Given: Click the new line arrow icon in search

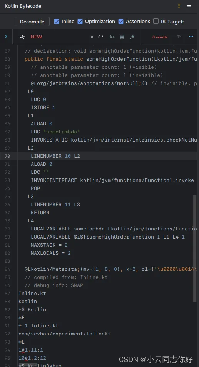Looking at the screenshot, I should [x=100, y=37].
